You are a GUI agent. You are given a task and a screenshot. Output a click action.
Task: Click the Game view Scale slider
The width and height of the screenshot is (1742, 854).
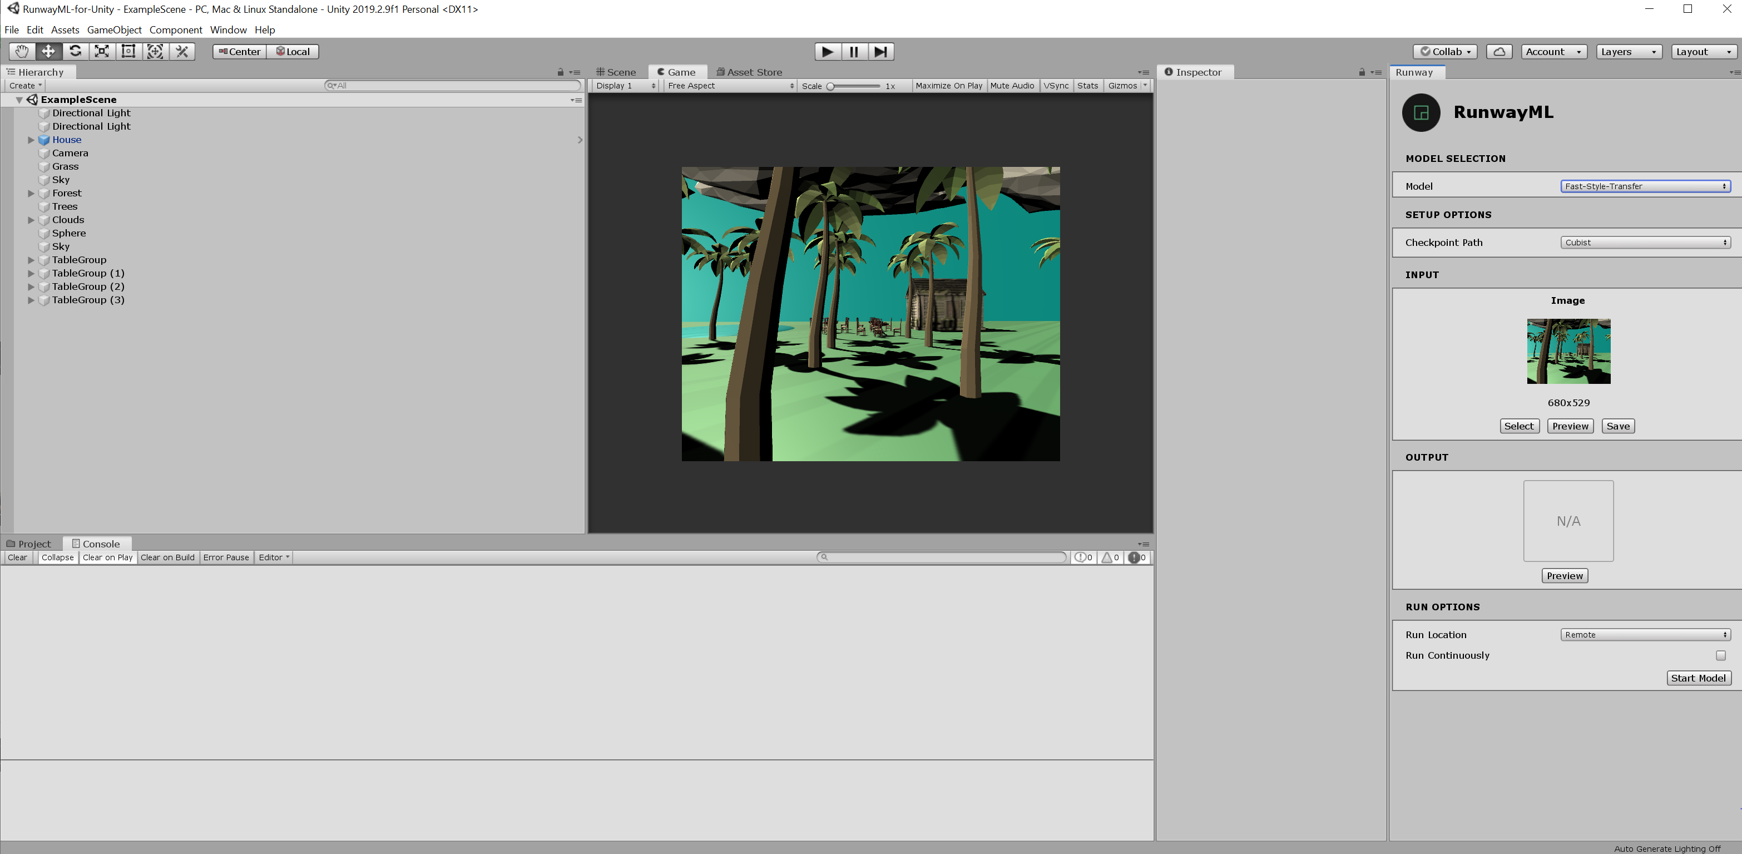[853, 86]
